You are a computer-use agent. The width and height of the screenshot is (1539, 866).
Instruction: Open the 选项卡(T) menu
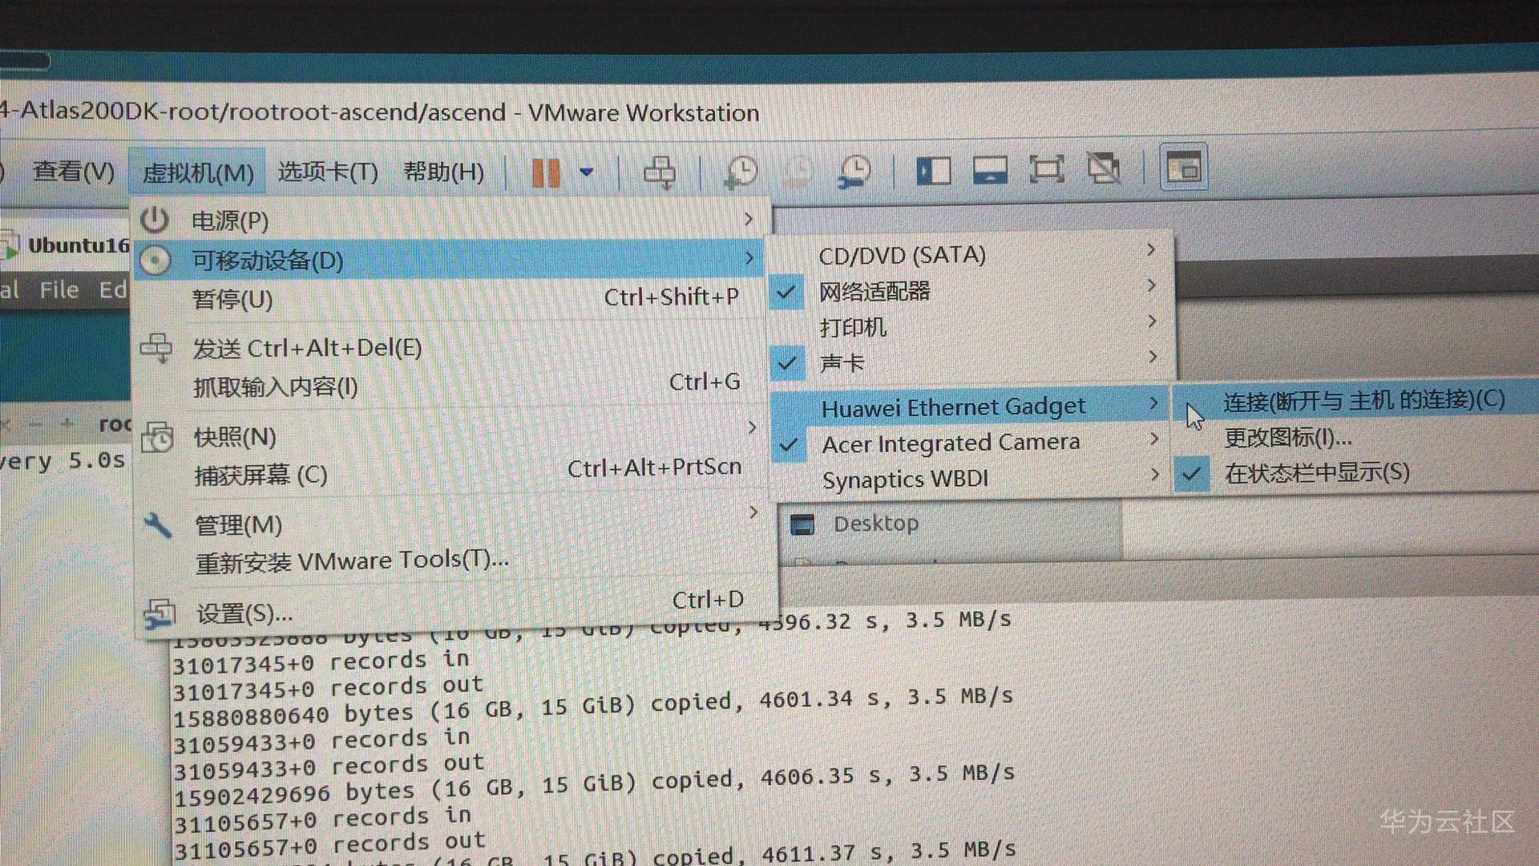click(327, 172)
